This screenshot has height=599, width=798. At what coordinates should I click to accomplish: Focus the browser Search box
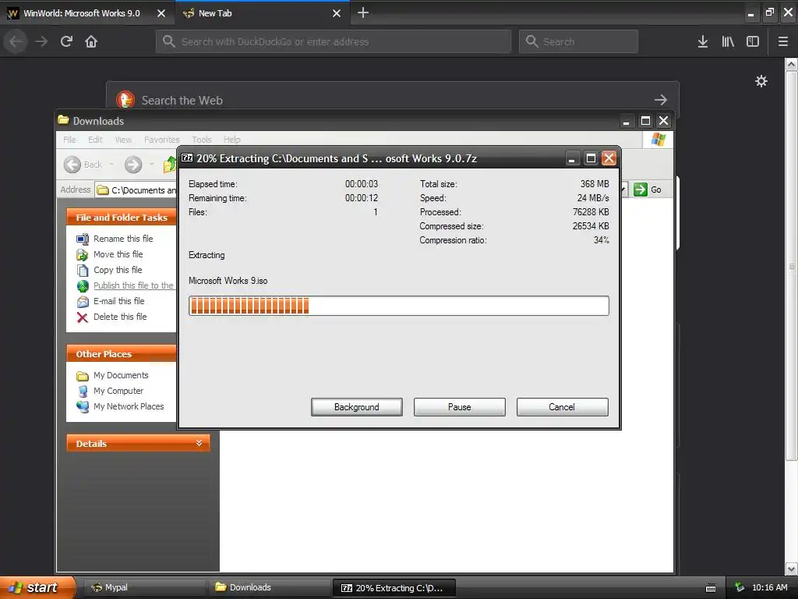[579, 41]
